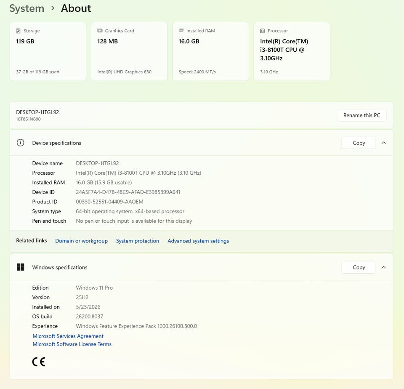404x389 pixels.
Task: Collapse the Windows specifications section
Action: coord(384,267)
